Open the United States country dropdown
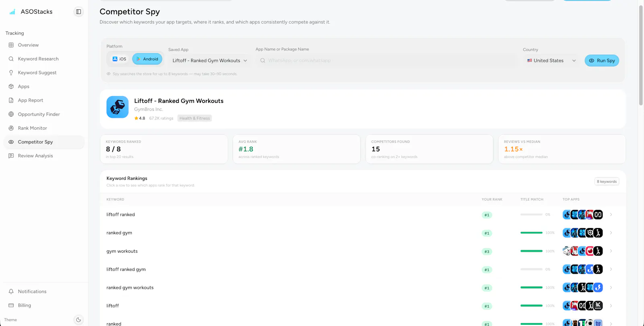Screen dimensions: 644x326 pyautogui.click(x=551, y=60)
